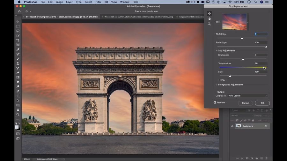Click the Background layer lock icon

tap(266, 126)
